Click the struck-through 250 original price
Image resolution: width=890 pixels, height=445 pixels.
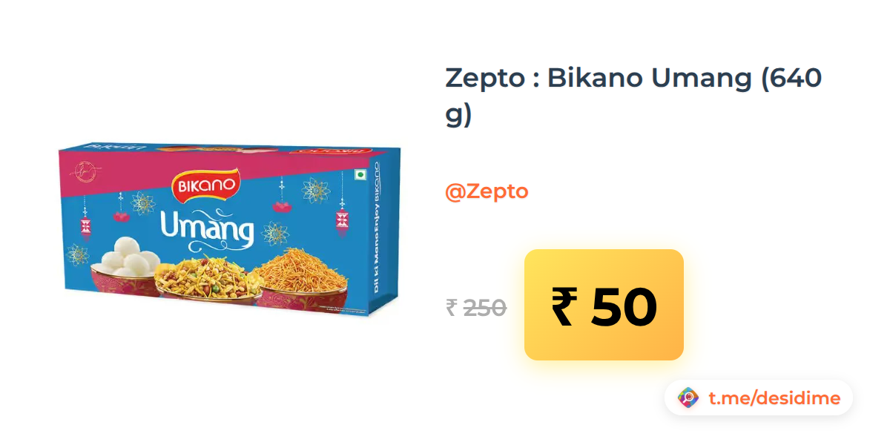(x=485, y=307)
